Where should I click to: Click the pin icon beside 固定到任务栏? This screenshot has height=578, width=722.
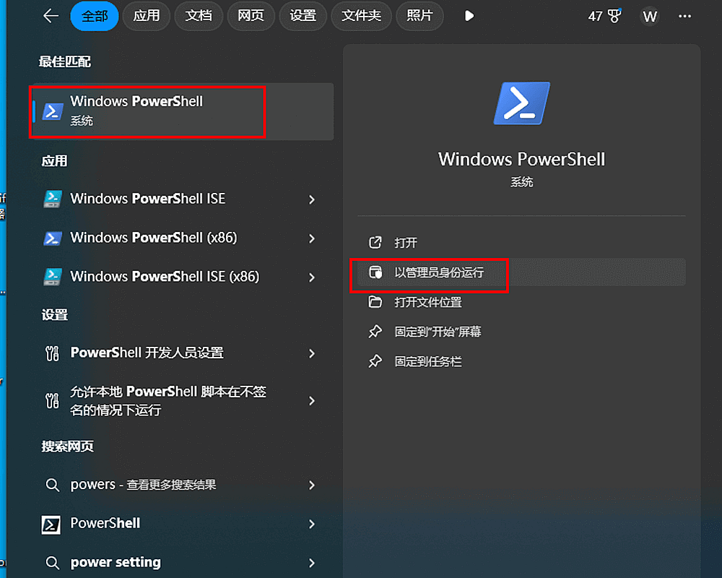pos(375,361)
